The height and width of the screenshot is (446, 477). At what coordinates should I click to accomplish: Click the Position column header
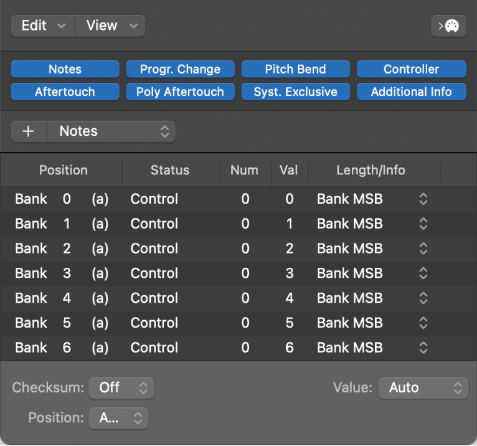click(x=64, y=171)
